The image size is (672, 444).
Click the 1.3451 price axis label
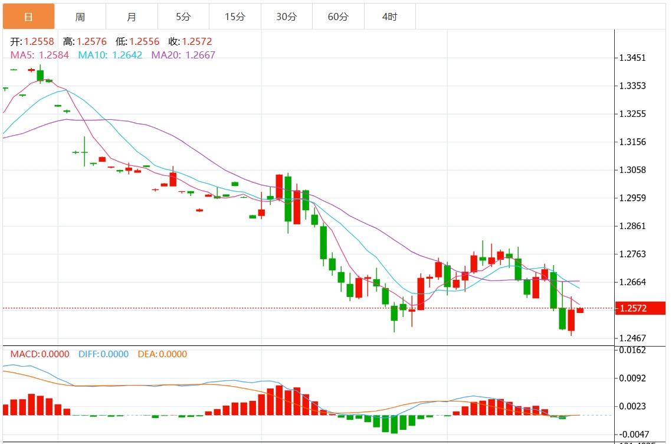(x=632, y=58)
